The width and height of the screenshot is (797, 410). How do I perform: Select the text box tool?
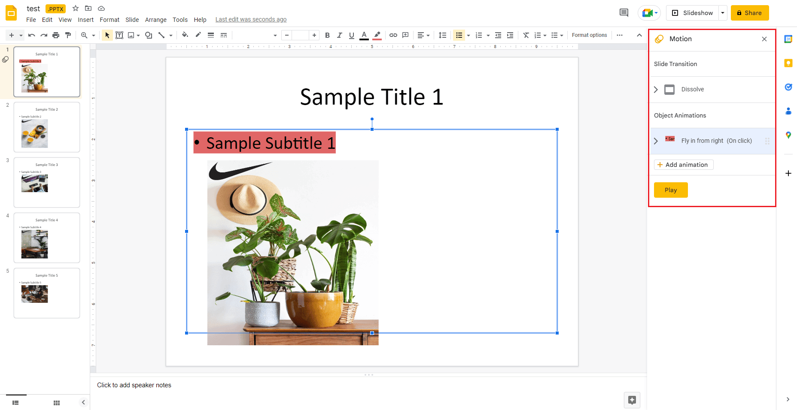click(119, 35)
